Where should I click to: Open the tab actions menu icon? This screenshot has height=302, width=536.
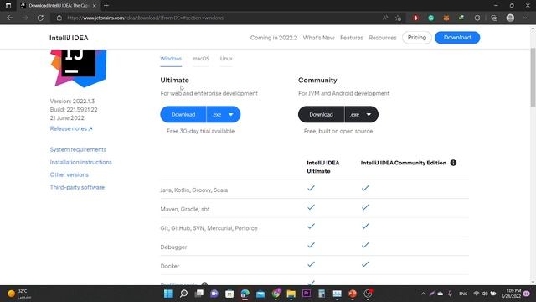tap(8, 6)
